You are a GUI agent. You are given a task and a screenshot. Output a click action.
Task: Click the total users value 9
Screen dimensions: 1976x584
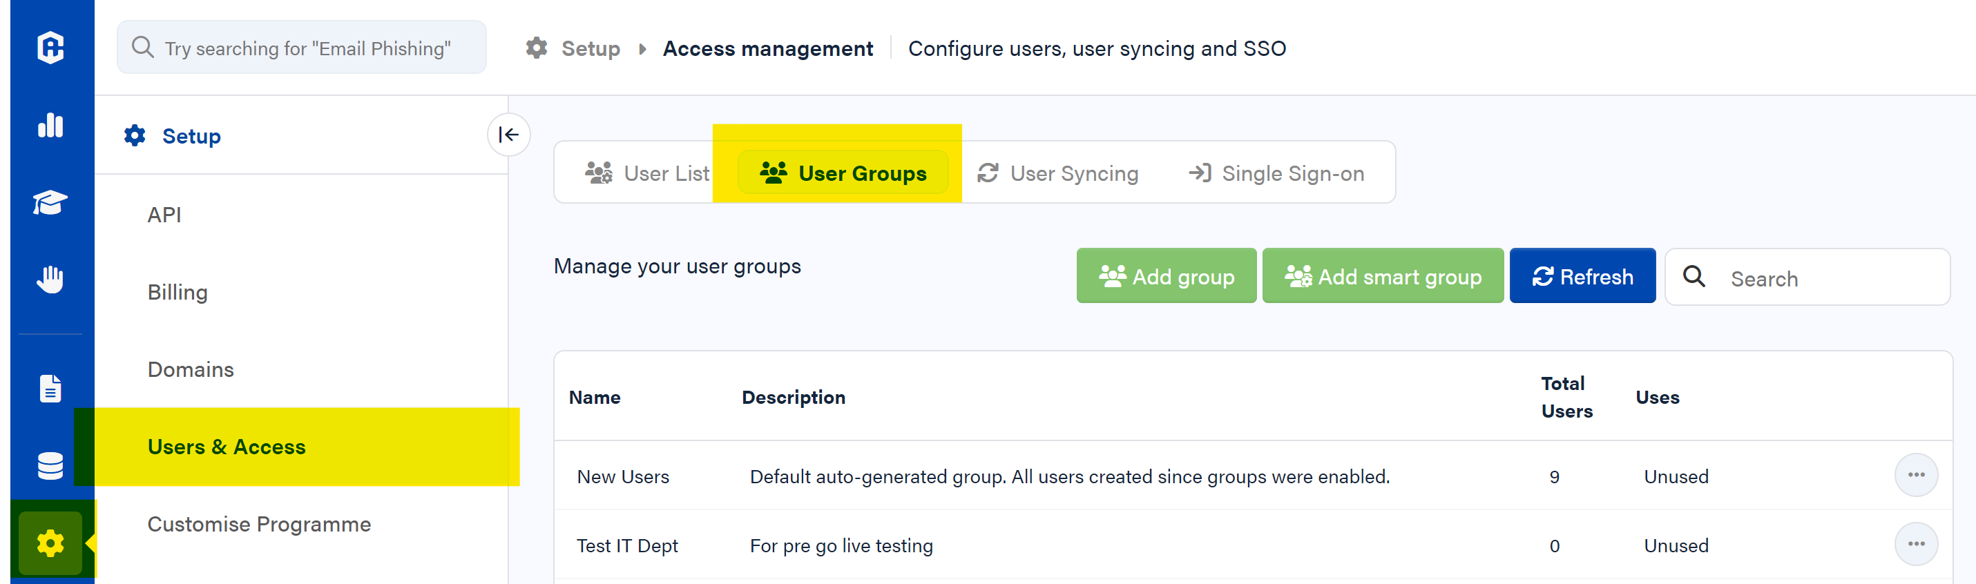pos(1554,477)
